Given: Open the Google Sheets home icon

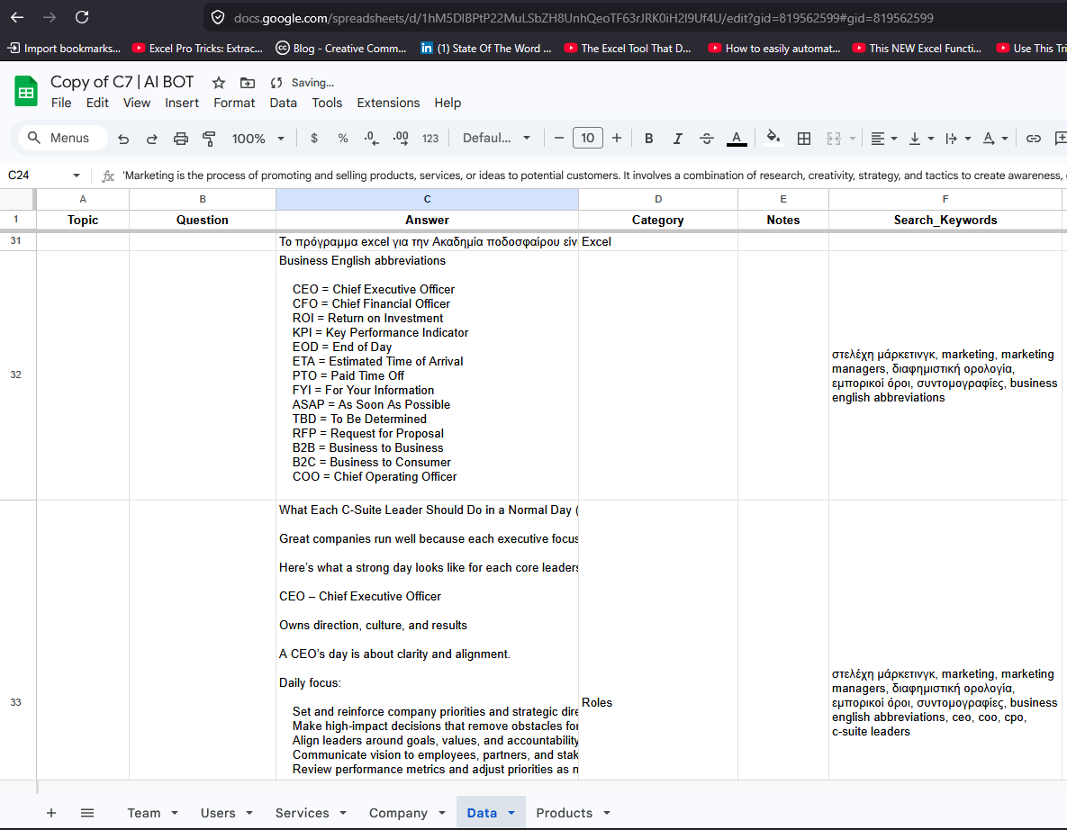Looking at the screenshot, I should click(x=26, y=91).
